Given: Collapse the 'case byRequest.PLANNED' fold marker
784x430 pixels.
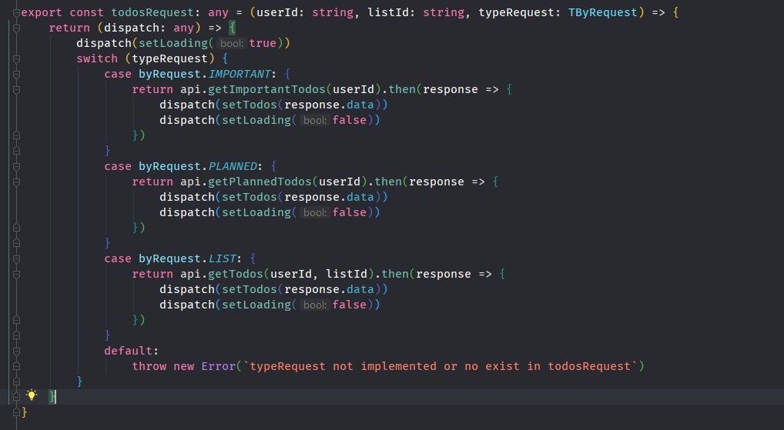Looking at the screenshot, I should (x=16, y=167).
